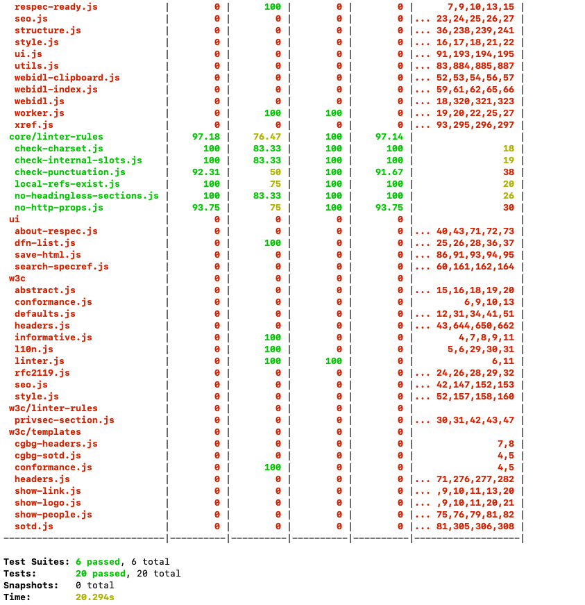Screen dimensions: 585x605
Task: Click check-punctuation.js file name
Action: [70, 172]
